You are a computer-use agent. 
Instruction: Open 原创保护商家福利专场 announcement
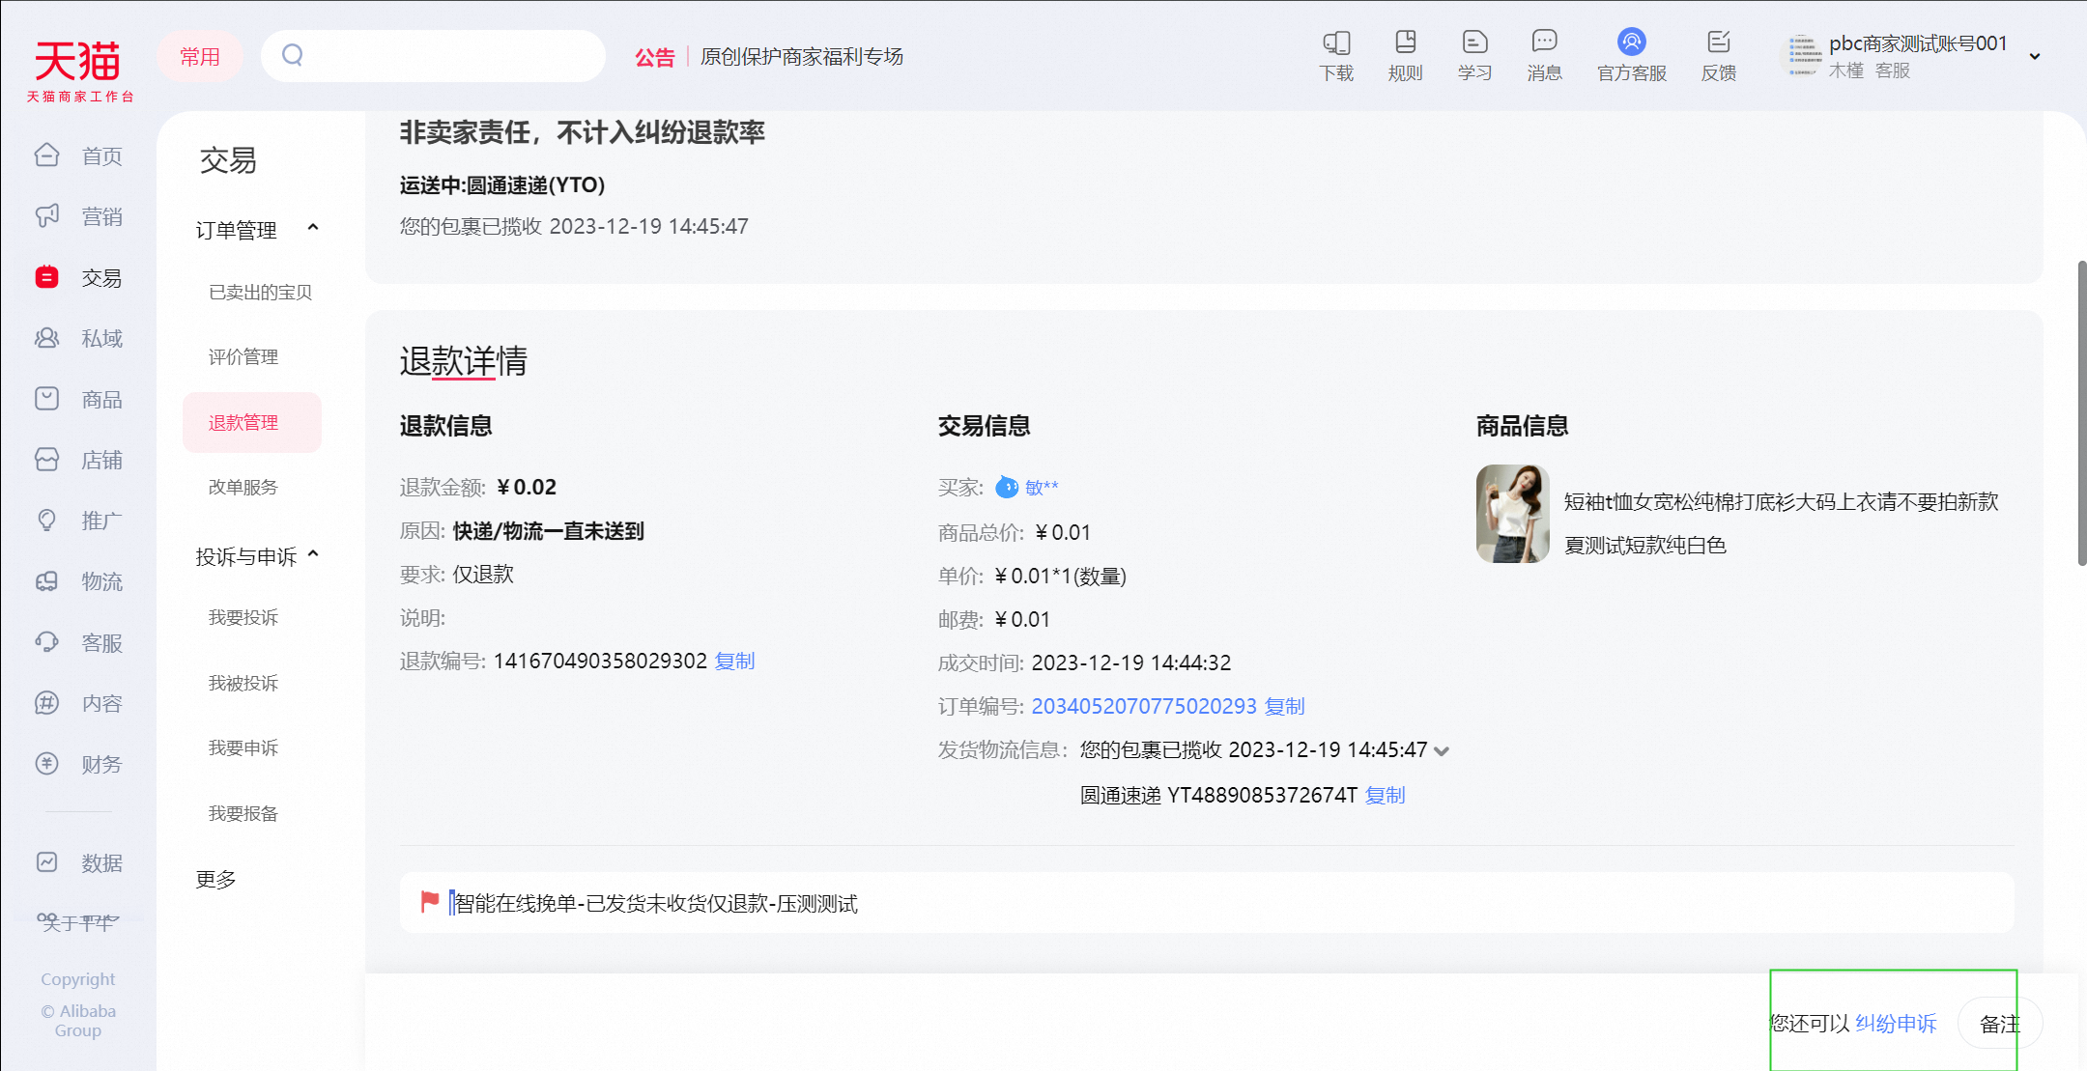click(802, 56)
